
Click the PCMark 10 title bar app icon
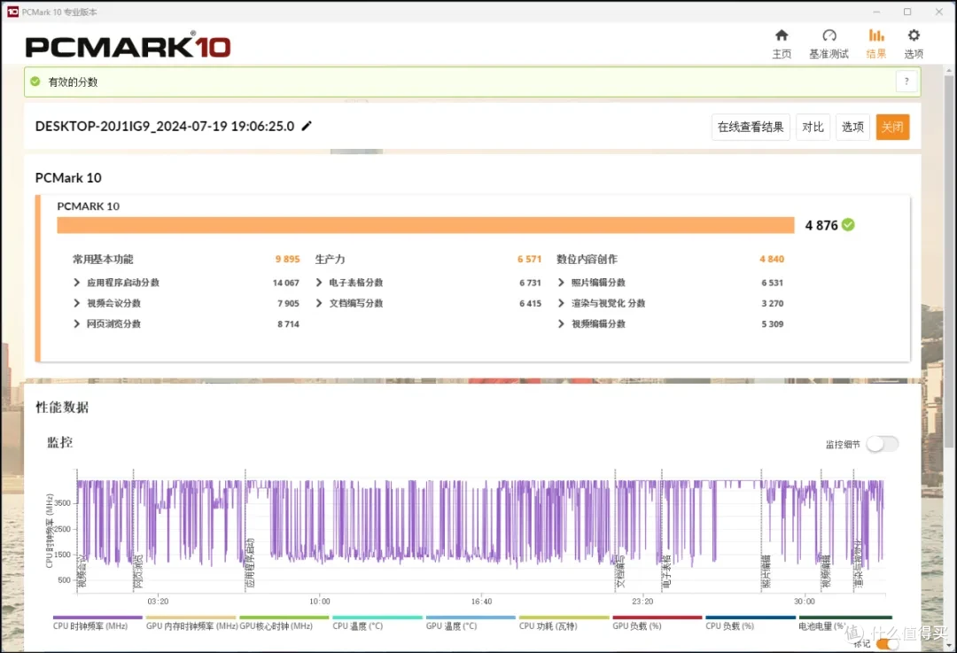pos(12,12)
